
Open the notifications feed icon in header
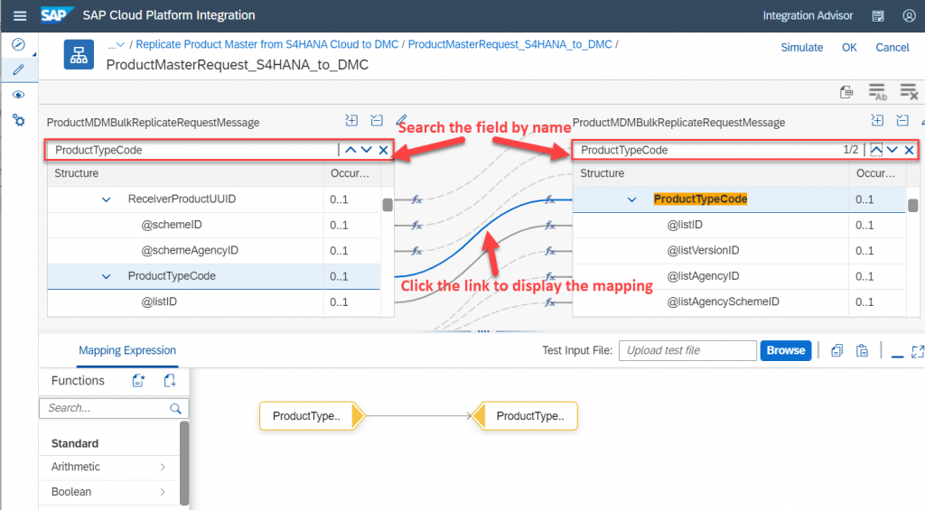pos(878,16)
